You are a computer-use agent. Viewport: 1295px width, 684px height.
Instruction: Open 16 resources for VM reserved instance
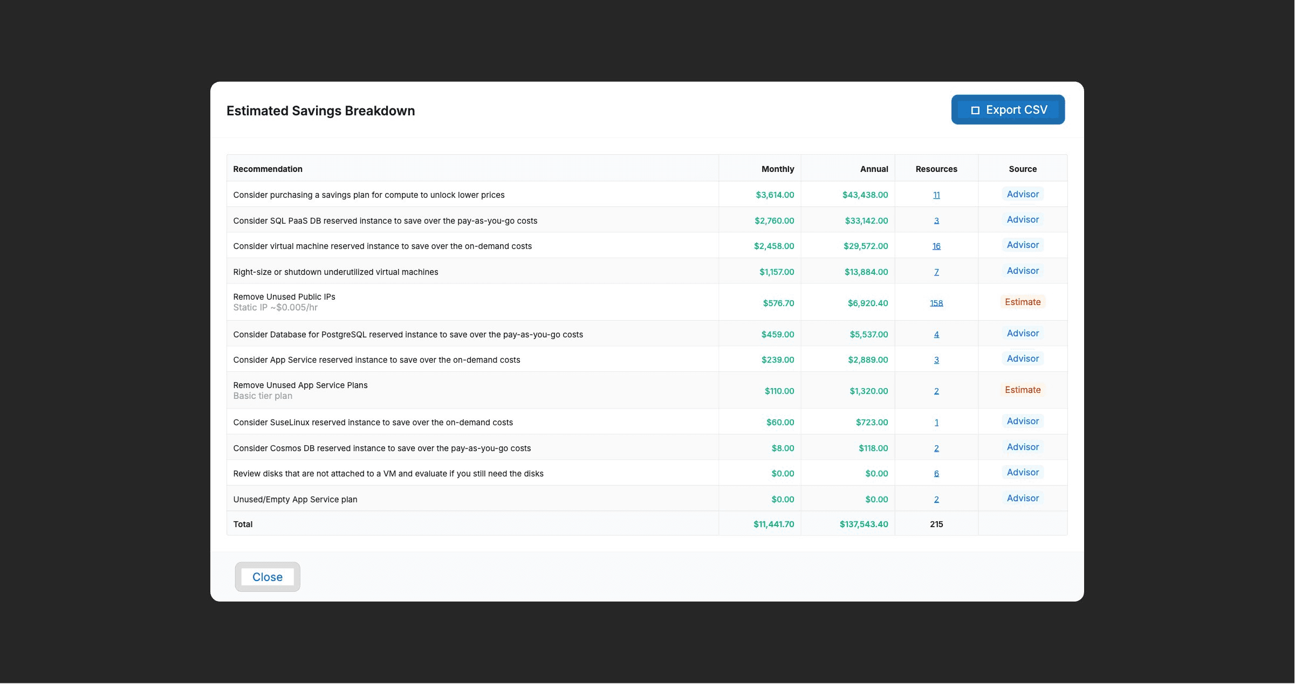[x=936, y=246]
